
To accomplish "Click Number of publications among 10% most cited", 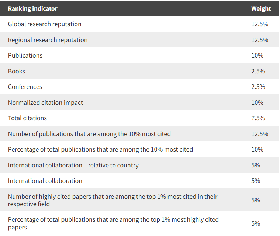I will point(89,134).
